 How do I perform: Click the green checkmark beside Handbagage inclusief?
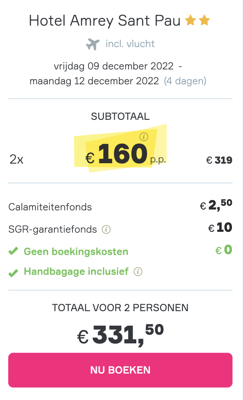point(13,272)
